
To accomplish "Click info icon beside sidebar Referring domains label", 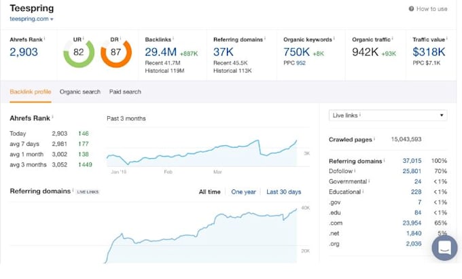I will (x=385, y=160).
